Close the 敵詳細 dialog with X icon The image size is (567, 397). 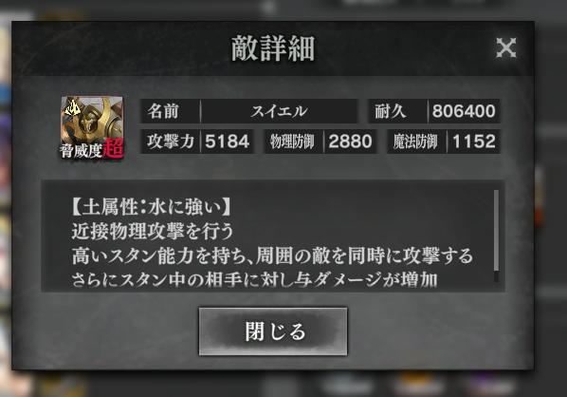click(x=506, y=47)
